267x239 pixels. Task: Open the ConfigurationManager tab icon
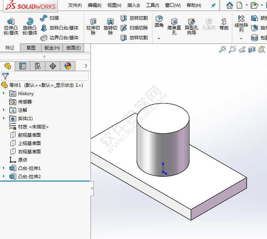[38, 66]
